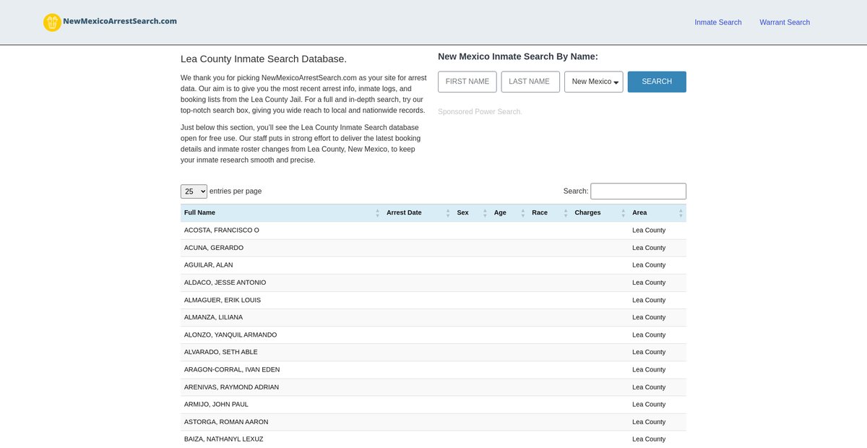Click NewMexicoArrestSearch.com site title
867x448 pixels.
click(x=120, y=22)
